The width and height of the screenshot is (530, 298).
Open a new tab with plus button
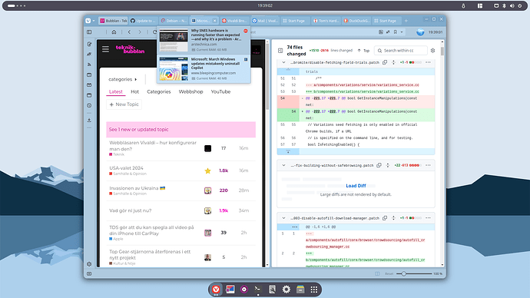(406, 21)
